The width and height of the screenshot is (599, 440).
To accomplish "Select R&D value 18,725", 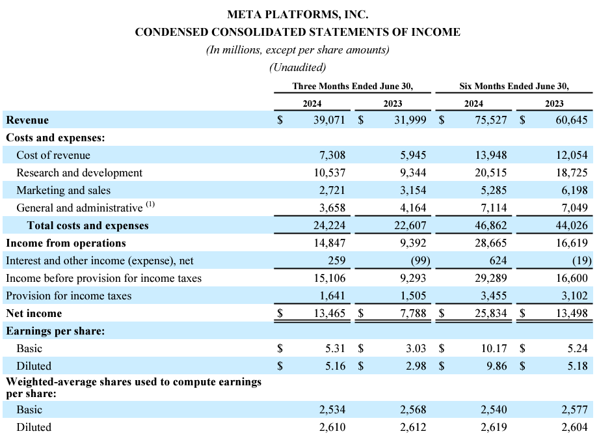I will 572,172.
